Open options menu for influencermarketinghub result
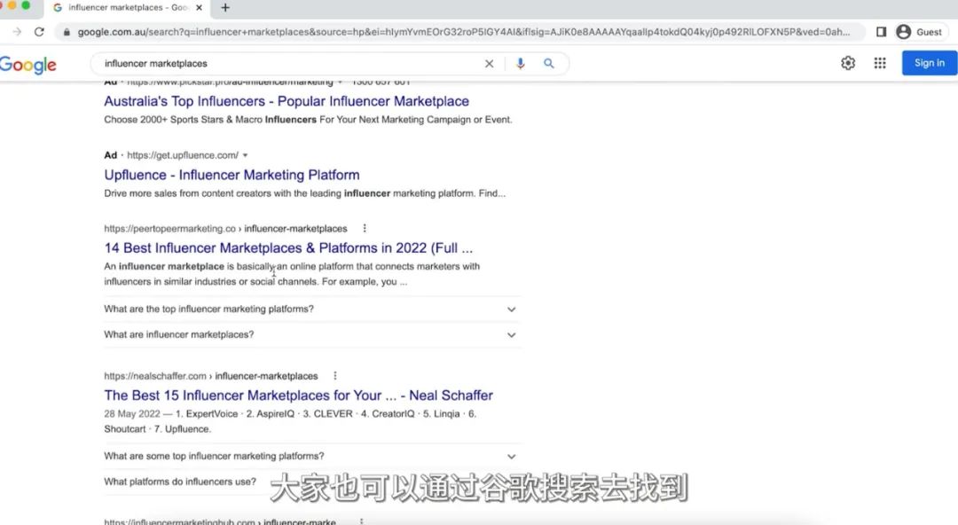 click(362, 521)
